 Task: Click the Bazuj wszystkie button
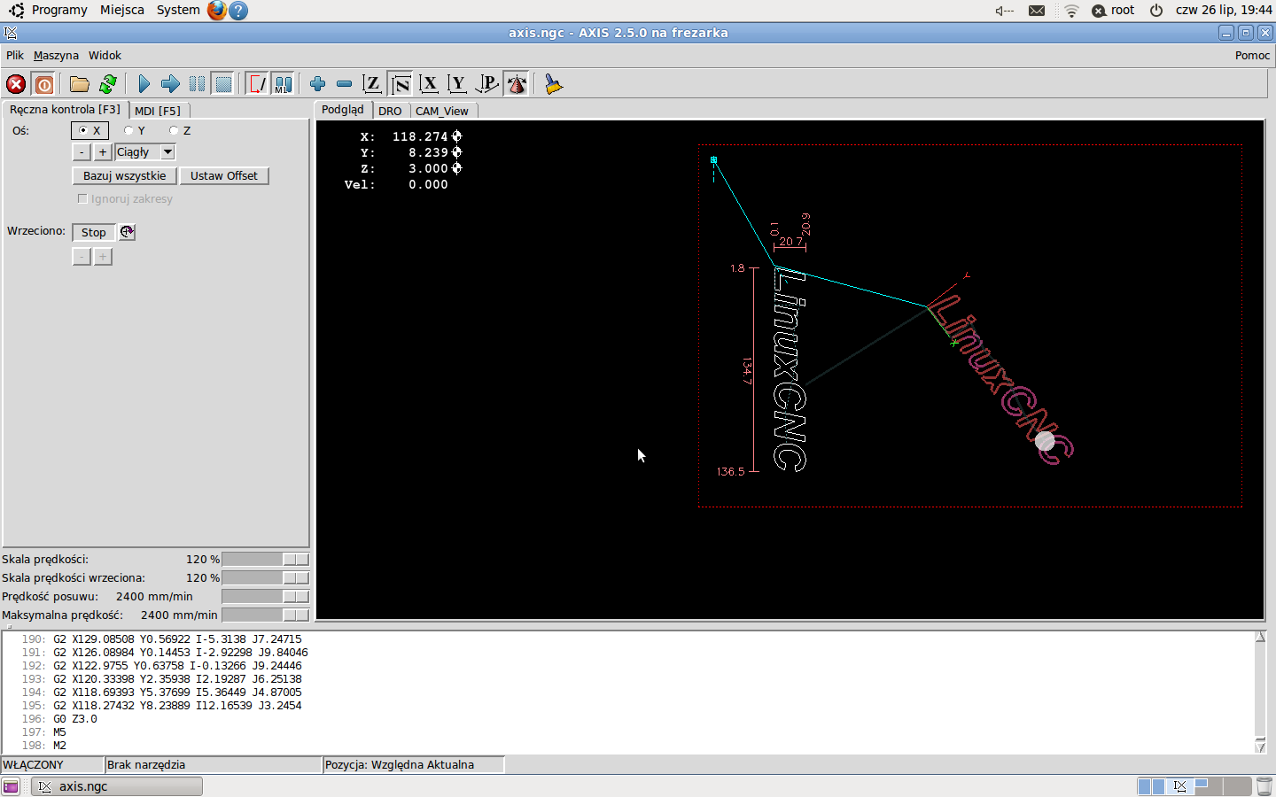pos(124,175)
